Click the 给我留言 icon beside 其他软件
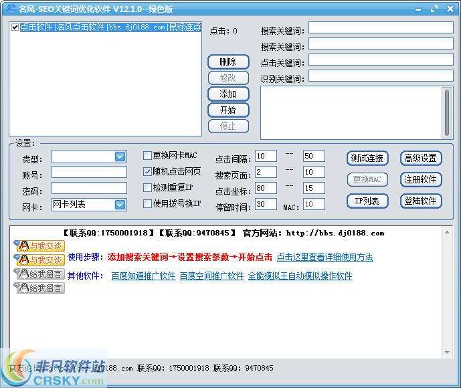Viewport: 461px width, 388px height. pyautogui.click(x=39, y=274)
